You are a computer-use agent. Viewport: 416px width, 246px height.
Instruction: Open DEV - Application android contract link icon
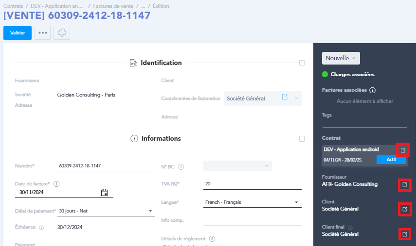403,150
